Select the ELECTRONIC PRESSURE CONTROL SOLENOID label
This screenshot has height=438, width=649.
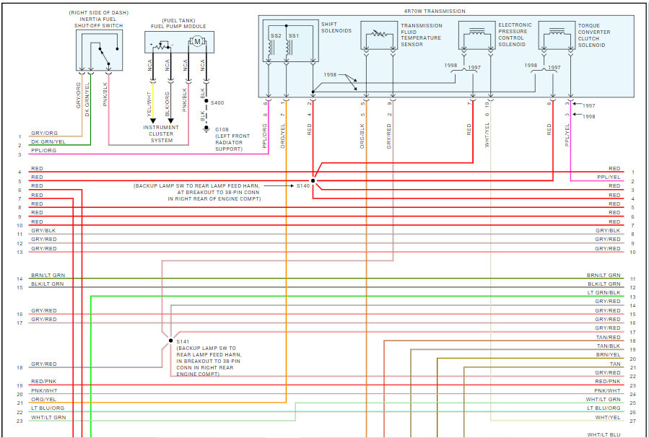coord(515,35)
